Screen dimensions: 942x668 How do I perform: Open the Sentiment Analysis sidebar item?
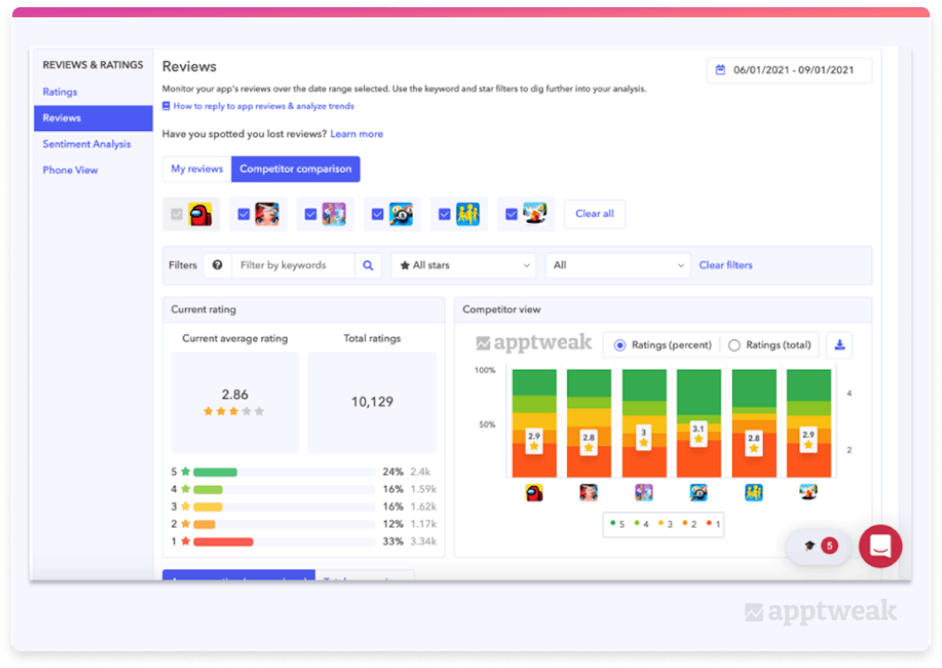pos(86,143)
